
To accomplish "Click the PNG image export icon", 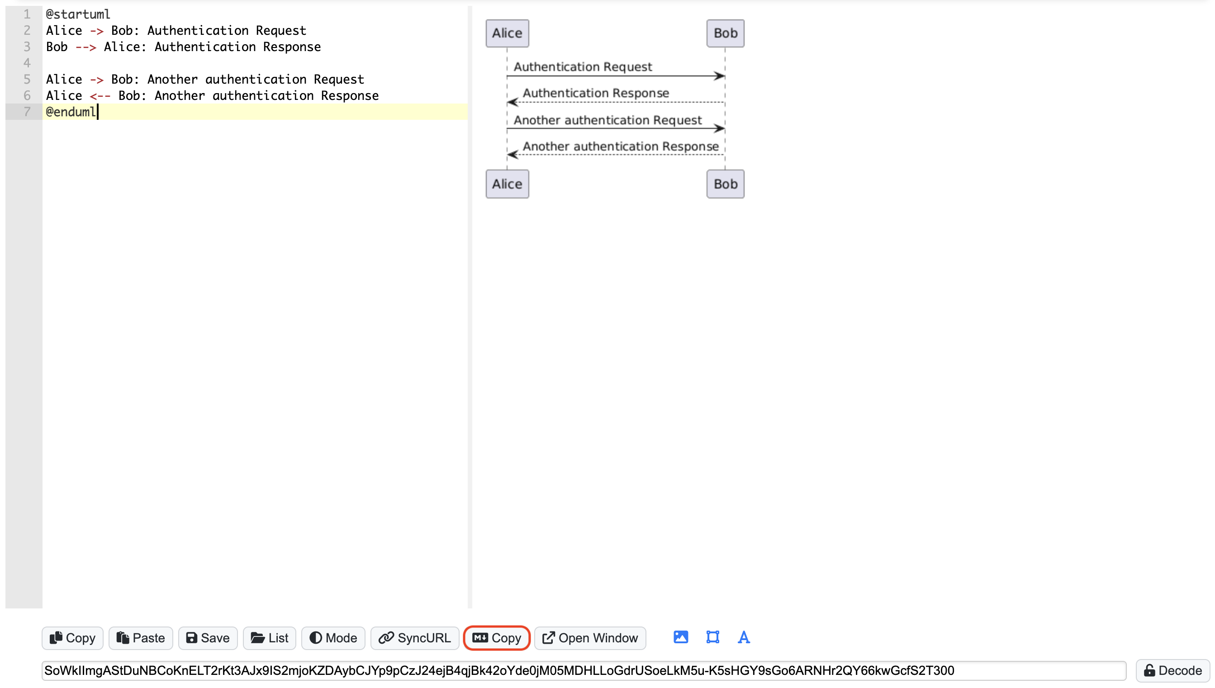I will pyautogui.click(x=680, y=637).
